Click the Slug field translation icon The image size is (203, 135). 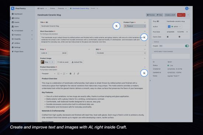click(158, 21)
